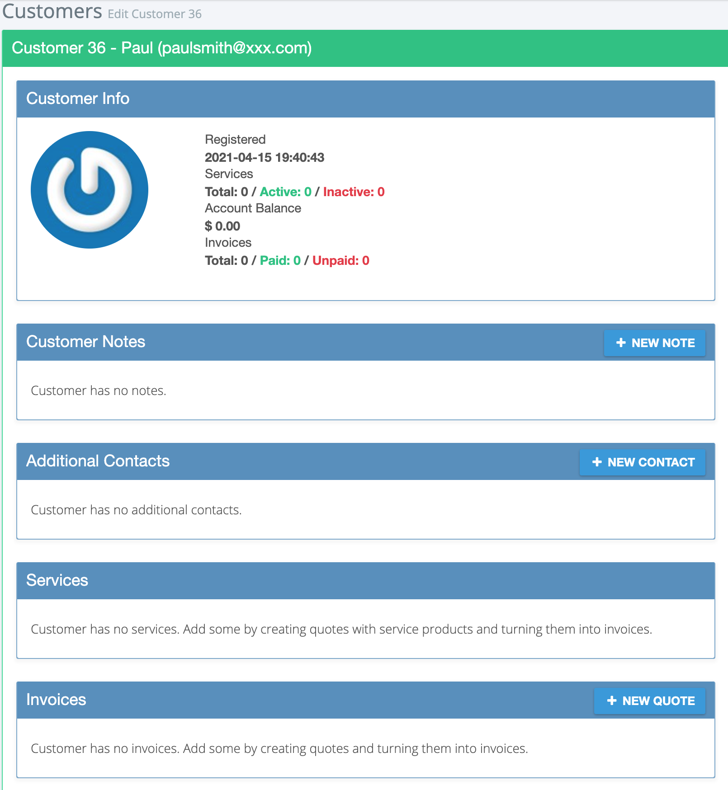The height and width of the screenshot is (790, 728).
Task: Click the Account Balance amount $0.00
Action: tap(222, 226)
